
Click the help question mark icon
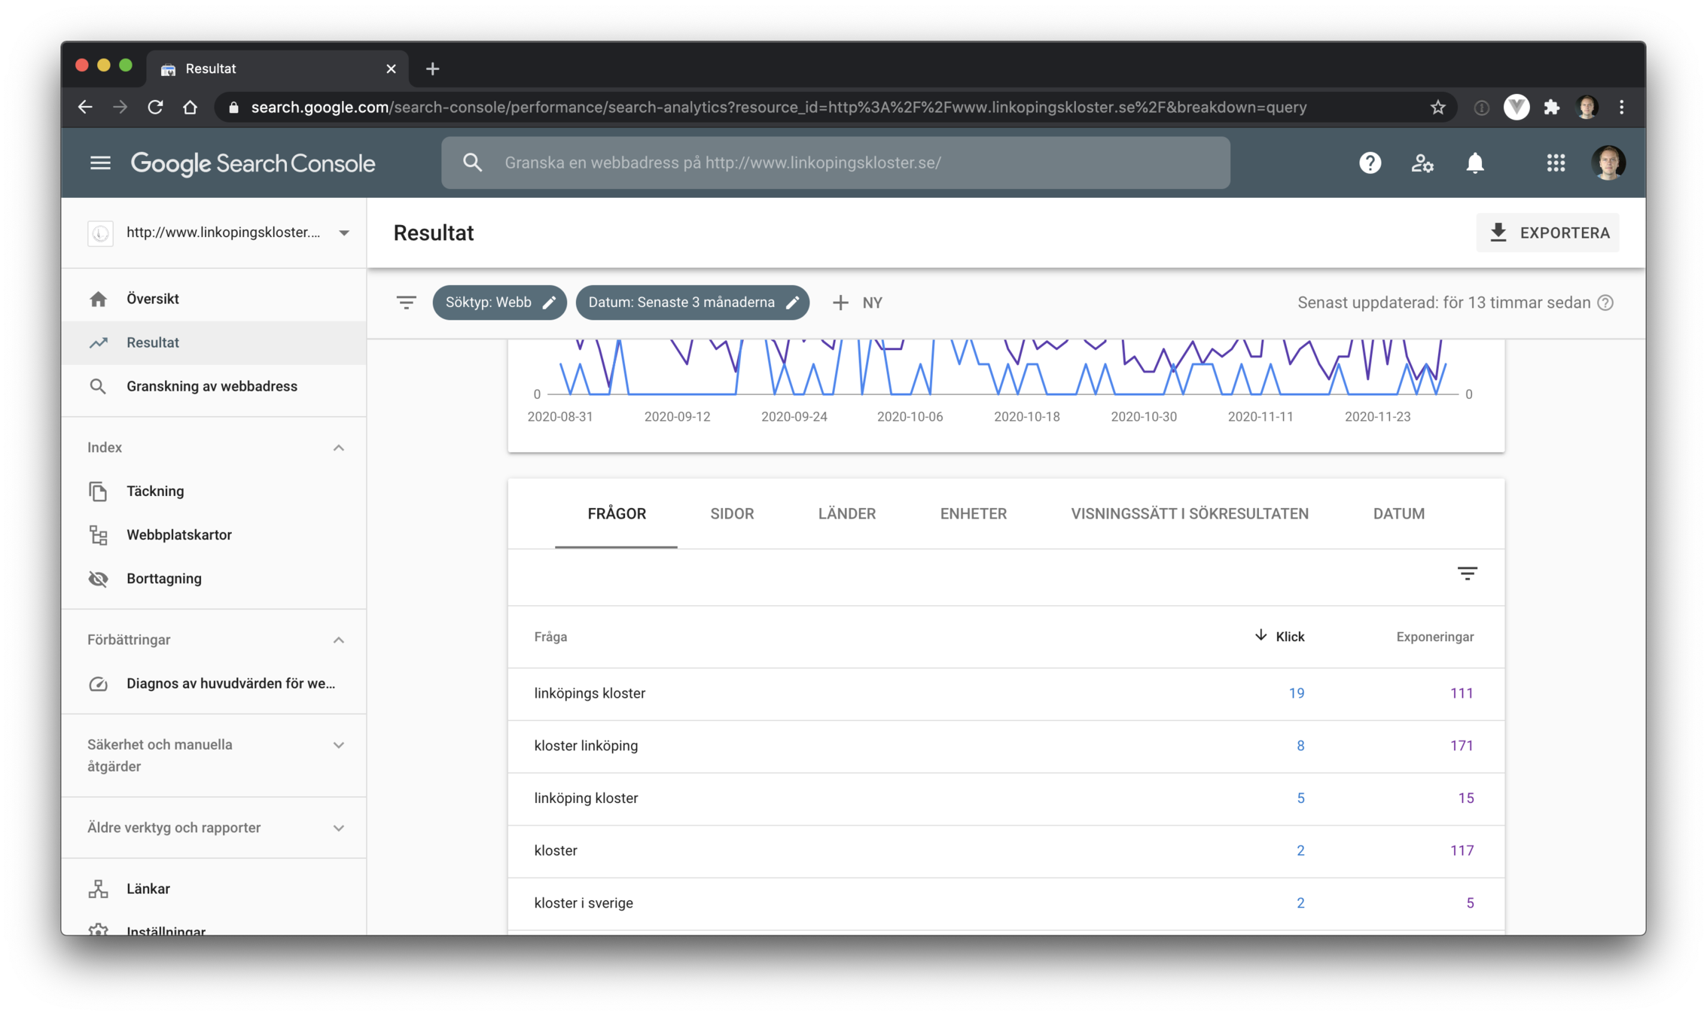(1370, 163)
